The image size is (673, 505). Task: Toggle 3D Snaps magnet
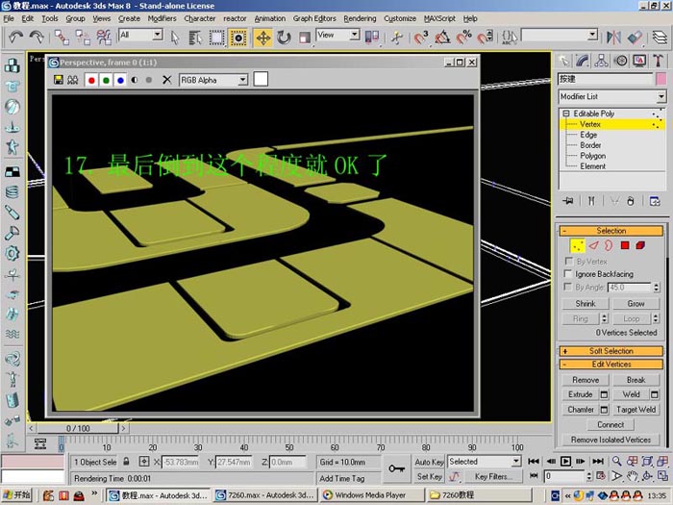(x=421, y=38)
